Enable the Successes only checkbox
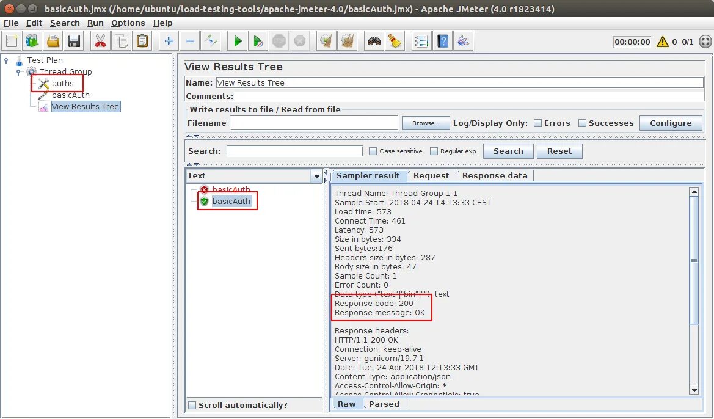The image size is (714, 419). [x=582, y=123]
